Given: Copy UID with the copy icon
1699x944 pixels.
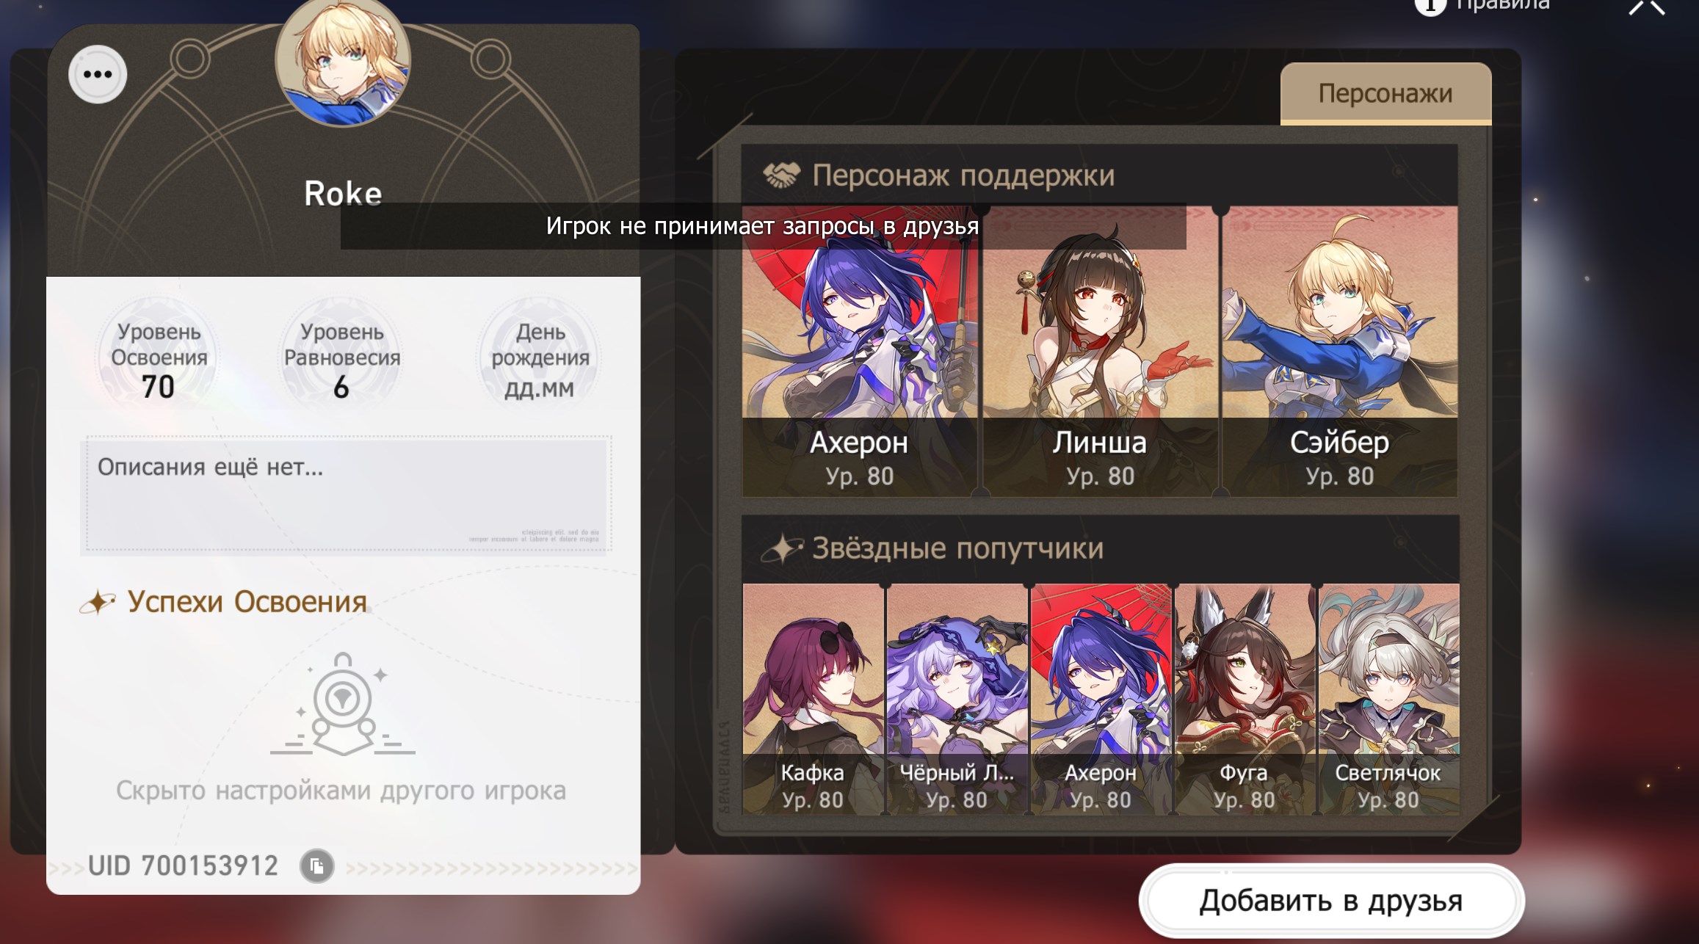Looking at the screenshot, I should coord(317,865).
